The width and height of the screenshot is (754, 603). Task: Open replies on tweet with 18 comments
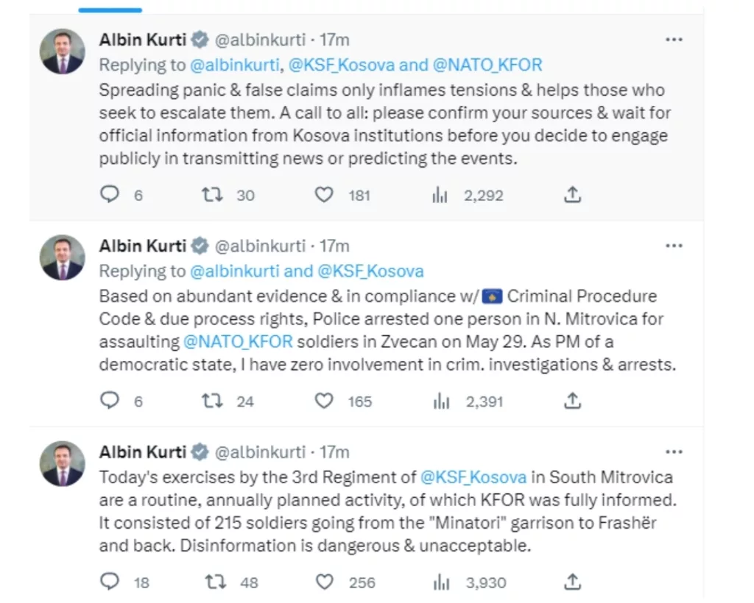pyautogui.click(x=110, y=582)
